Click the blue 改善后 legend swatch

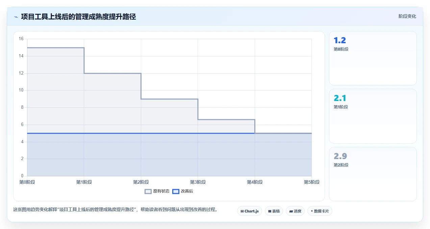176,192
